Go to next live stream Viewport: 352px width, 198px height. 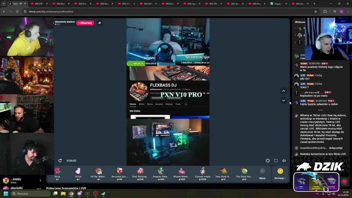pos(284,100)
